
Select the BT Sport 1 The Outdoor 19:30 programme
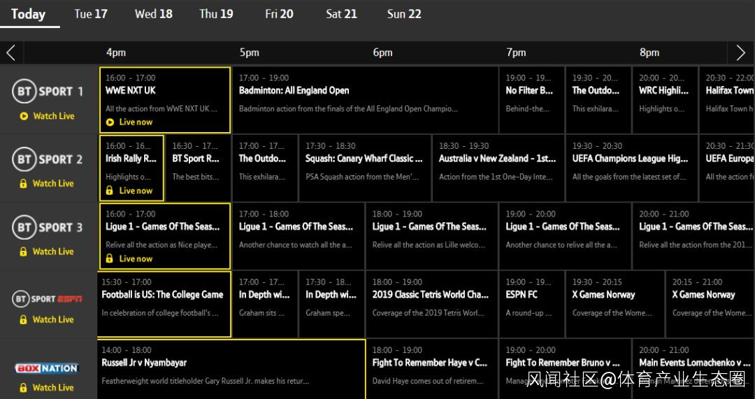(598, 100)
